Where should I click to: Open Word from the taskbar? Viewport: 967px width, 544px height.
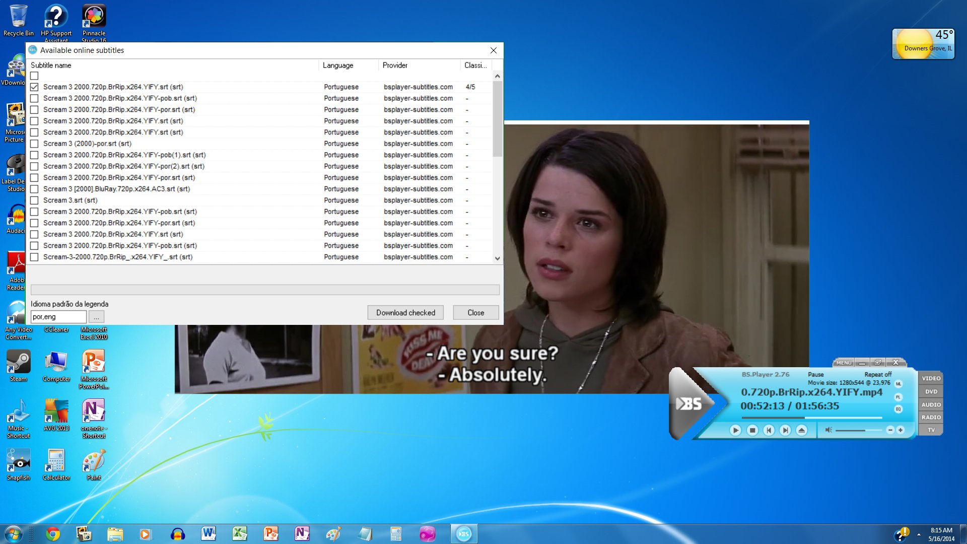pyautogui.click(x=209, y=534)
